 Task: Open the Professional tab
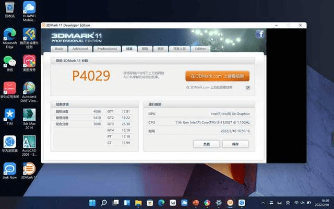click(x=107, y=49)
